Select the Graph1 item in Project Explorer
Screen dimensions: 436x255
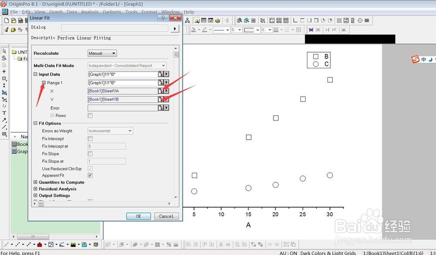(20, 151)
